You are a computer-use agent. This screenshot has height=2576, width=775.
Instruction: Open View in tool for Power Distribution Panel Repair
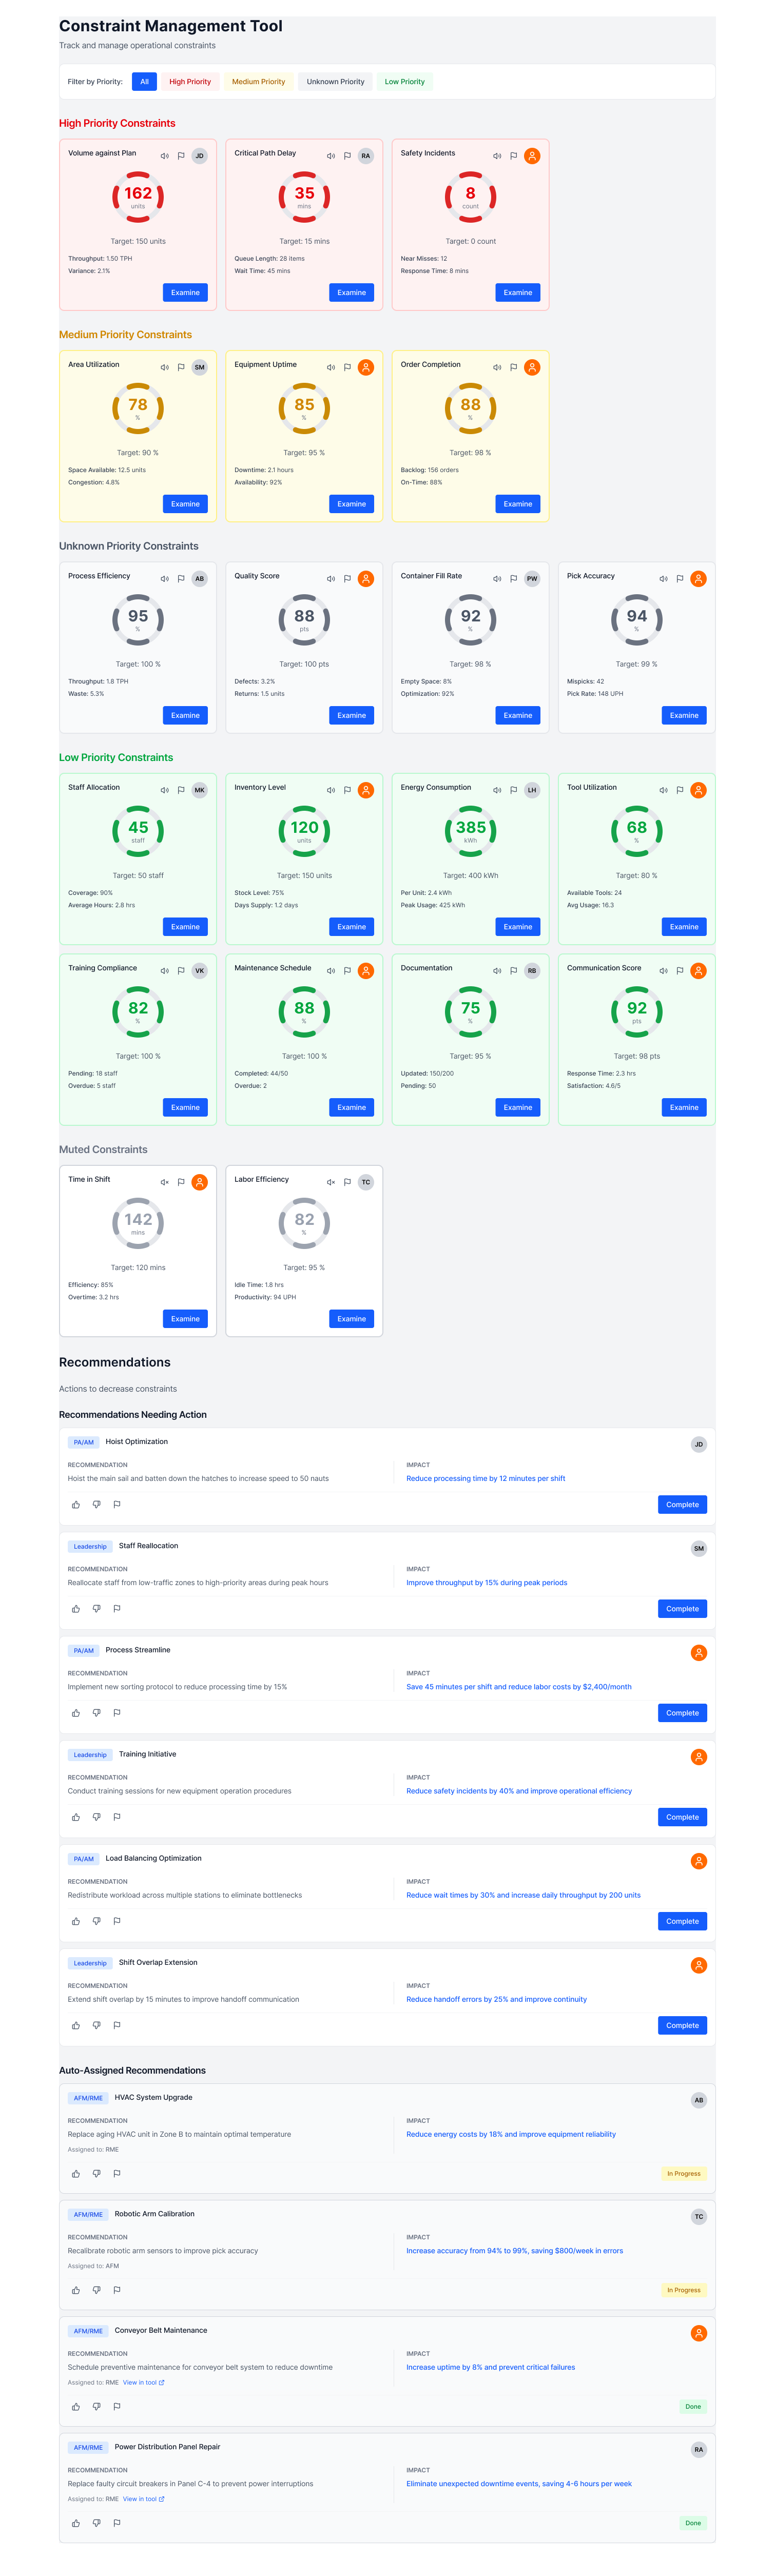pos(143,2499)
